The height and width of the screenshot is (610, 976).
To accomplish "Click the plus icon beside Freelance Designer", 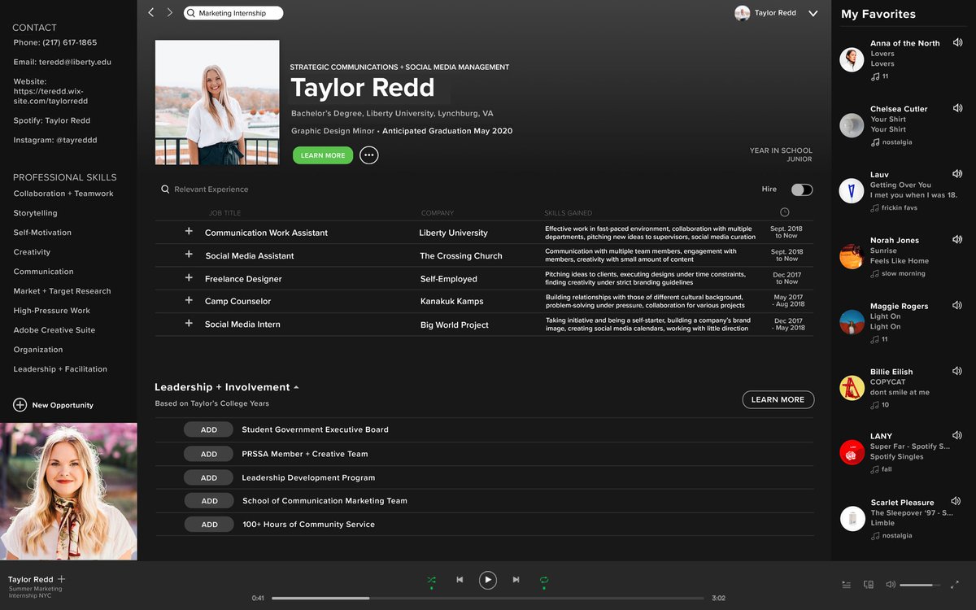I will tap(189, 278).
